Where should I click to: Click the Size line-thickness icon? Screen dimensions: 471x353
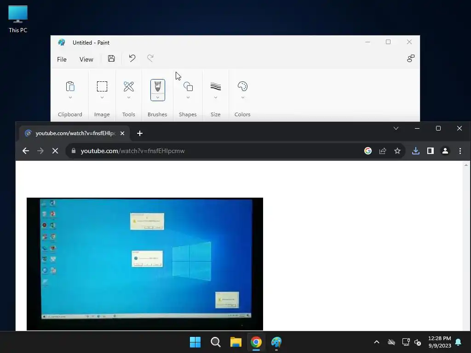tap(216, 86)
